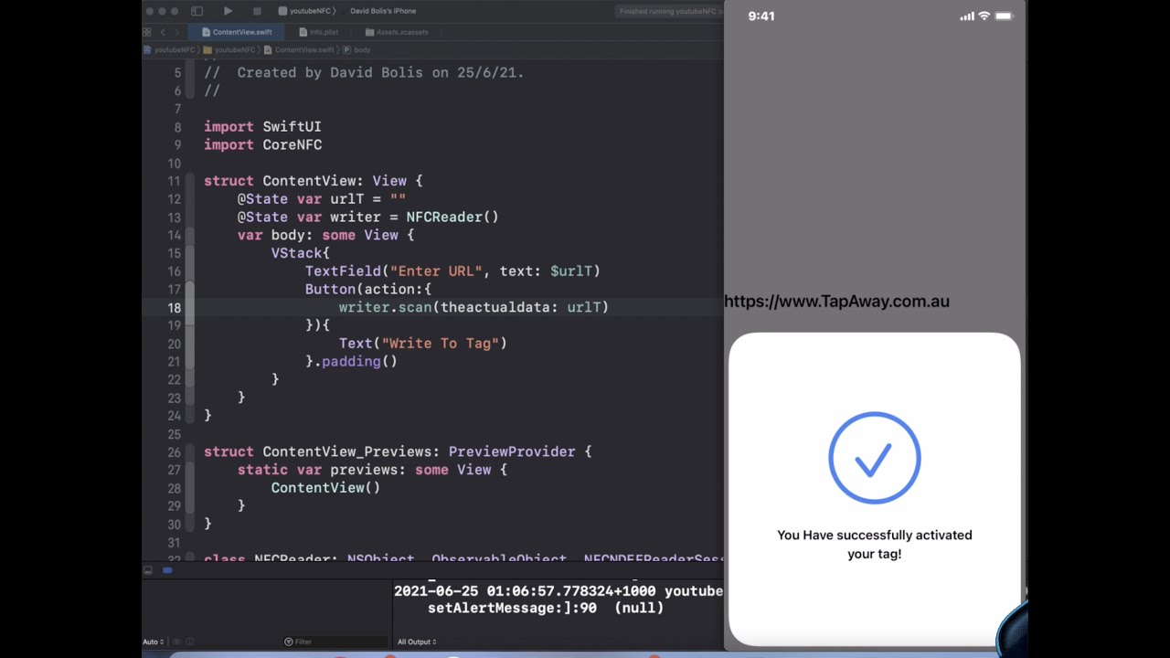This screenshot has width=1170, height=658.
Task: Open the body symbol in the jump bar
Action: click(x=357, y=50)
